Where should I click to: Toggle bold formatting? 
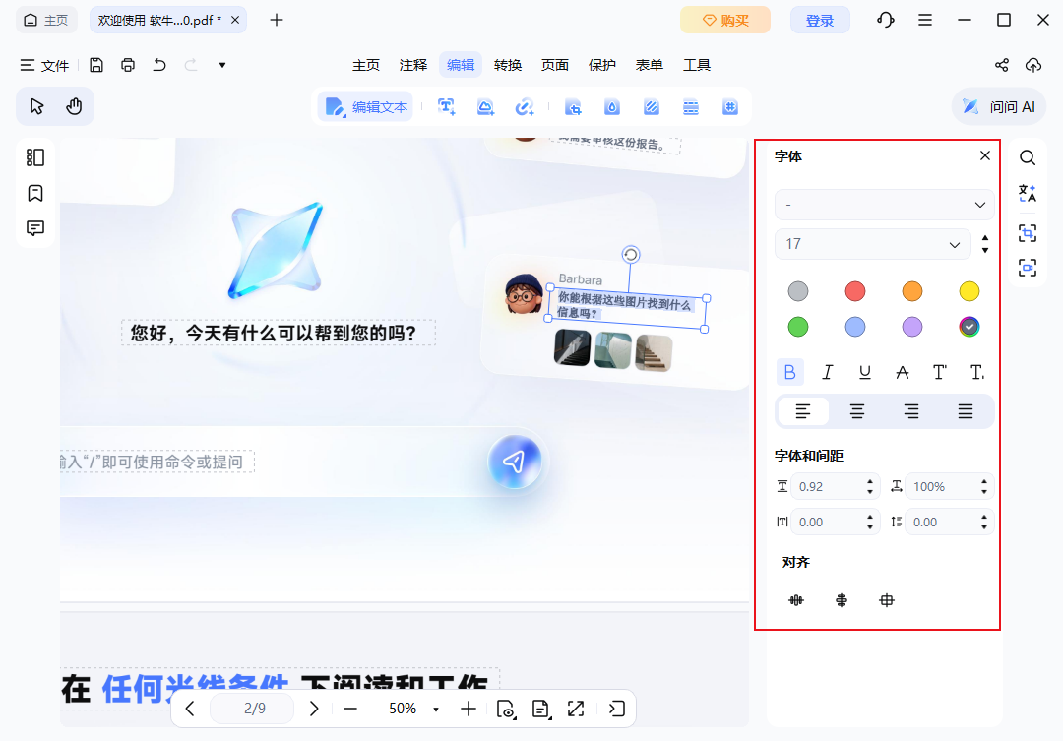(789, 372)
